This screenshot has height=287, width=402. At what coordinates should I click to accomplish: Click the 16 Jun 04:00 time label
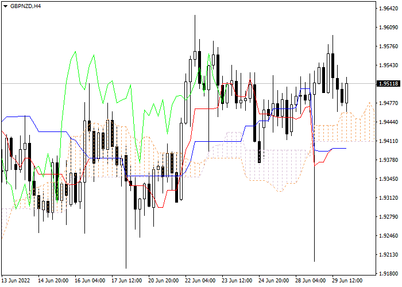(x=90, y=281)
